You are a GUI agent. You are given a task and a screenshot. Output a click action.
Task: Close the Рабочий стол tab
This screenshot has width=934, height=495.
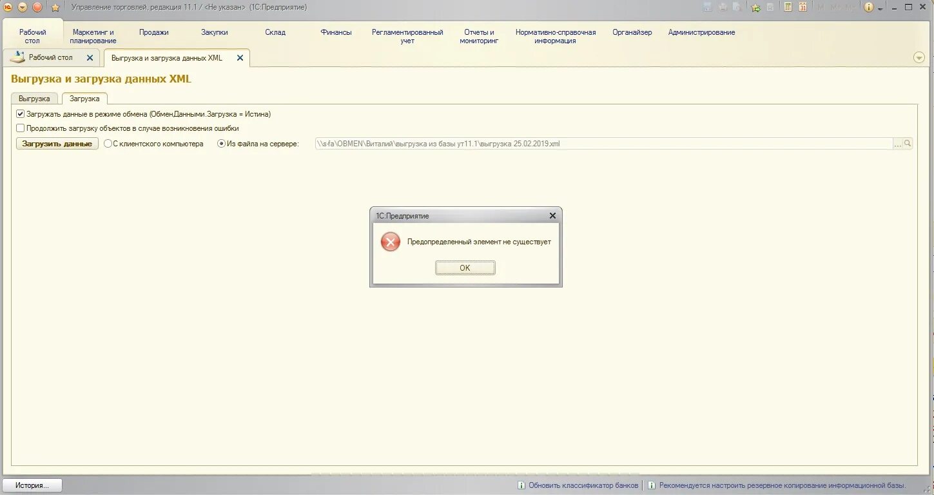90,57
